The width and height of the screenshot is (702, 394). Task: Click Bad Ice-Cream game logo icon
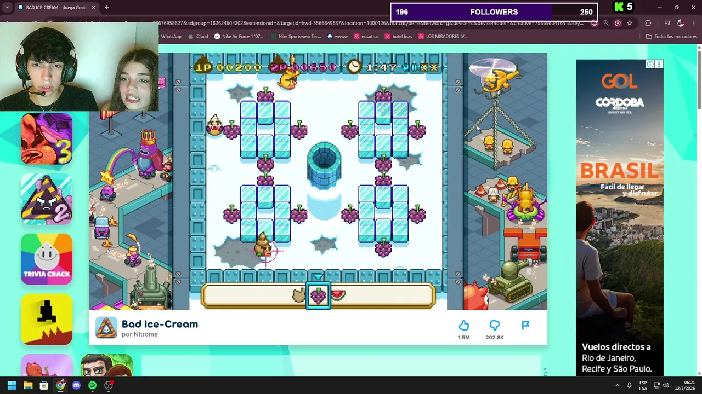point(106,328)
